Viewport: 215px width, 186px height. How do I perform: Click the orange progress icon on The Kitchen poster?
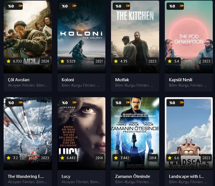coord(128,6)
